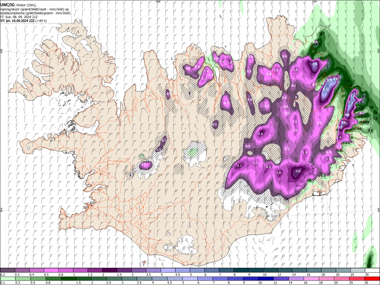
Task: Click the 'slydda/snjókoma (grátt/bleikt/grænt' header line
Action: point(35,13)
